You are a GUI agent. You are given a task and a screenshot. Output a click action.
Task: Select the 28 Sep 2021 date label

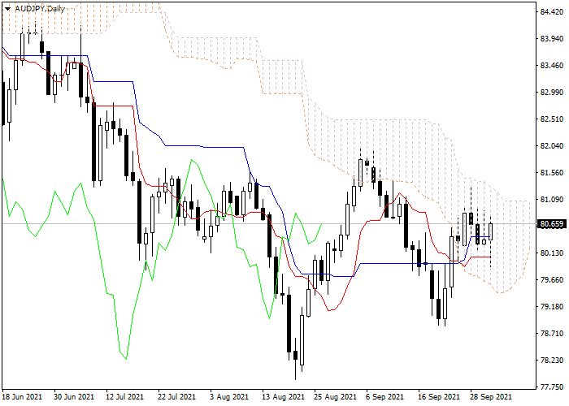(490, 396)
